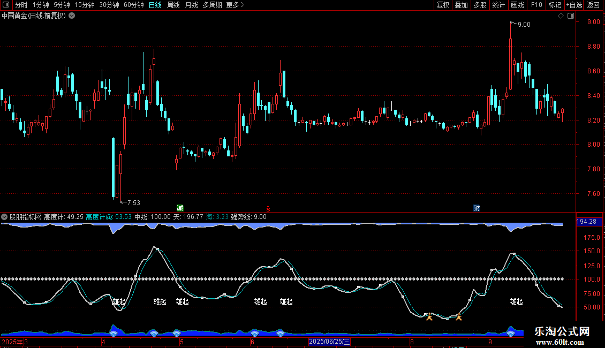Click 标记 mark button
The image size is (605, 348).
[x=555, y=5]
